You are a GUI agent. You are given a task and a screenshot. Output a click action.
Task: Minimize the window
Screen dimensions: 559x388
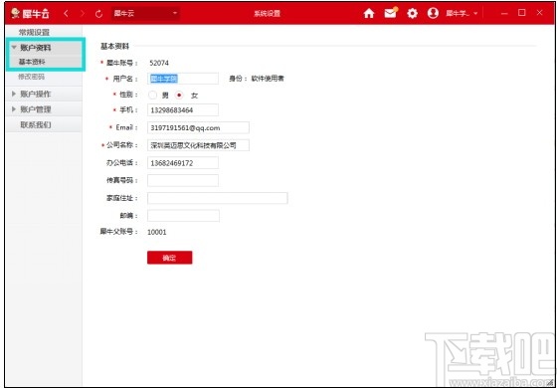pos(504,14)
